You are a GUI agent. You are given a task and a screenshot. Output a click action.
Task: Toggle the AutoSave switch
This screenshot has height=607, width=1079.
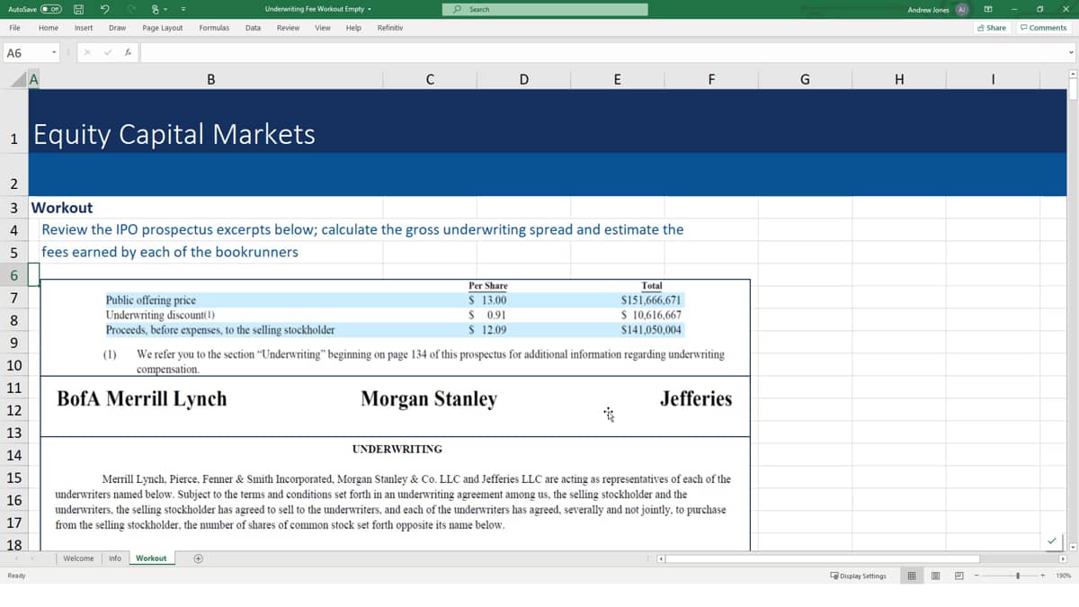point(52,9)
